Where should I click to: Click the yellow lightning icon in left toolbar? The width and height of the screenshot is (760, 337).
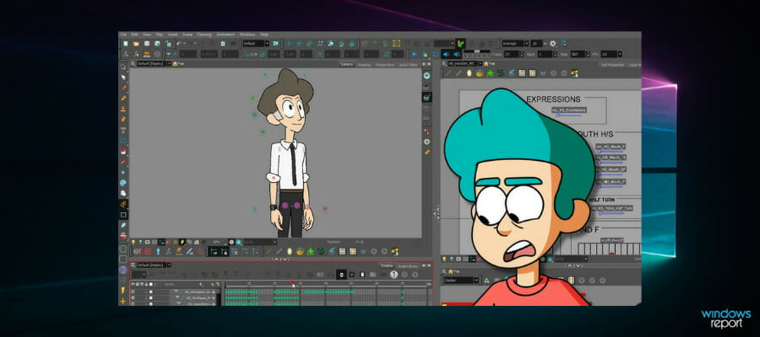(x=123, y=290)
